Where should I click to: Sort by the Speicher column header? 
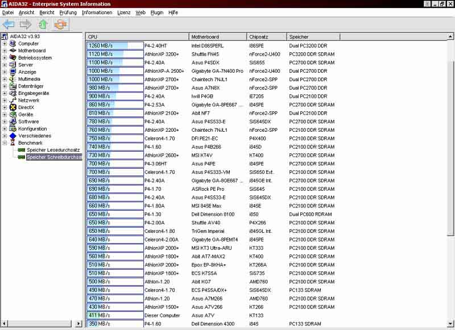pos(313,37)
